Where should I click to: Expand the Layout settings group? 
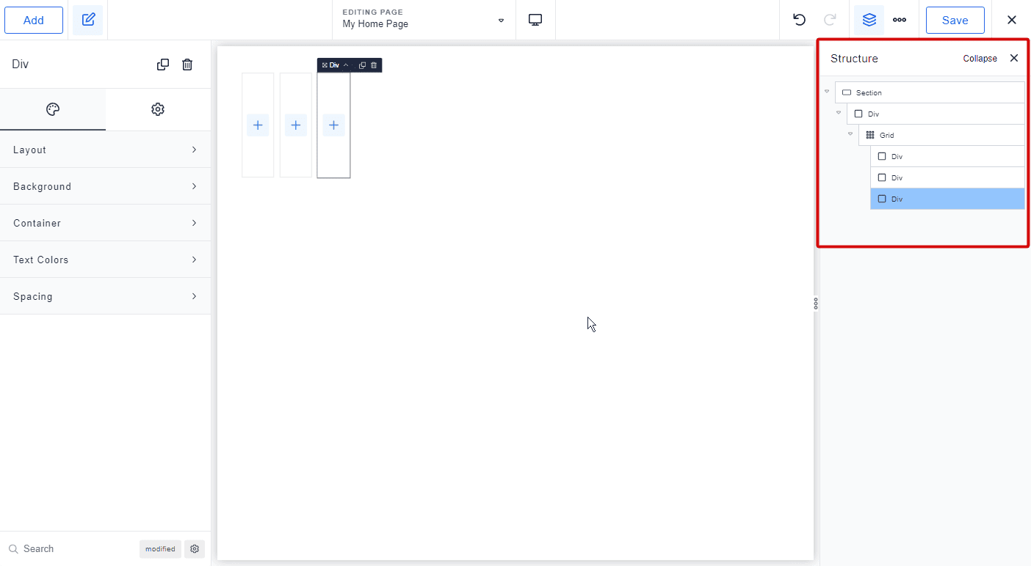pos(105,150)
